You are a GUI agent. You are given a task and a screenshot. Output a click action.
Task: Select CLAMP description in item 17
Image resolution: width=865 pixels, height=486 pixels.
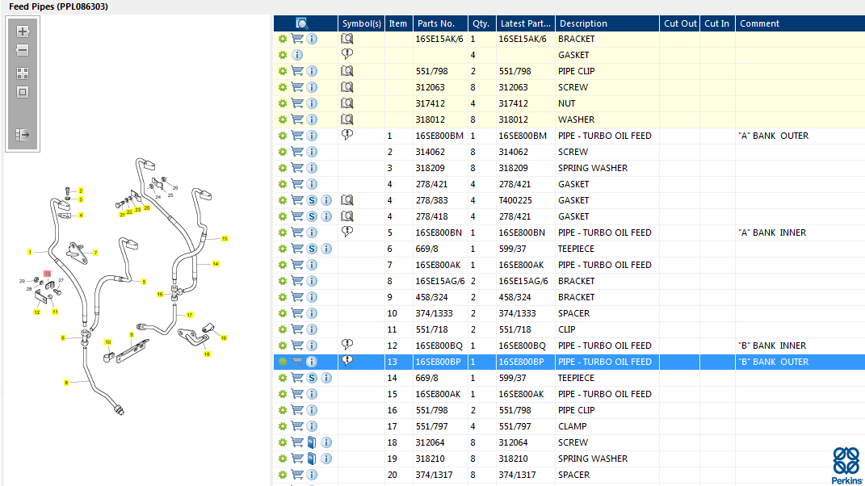click(572, 426)
